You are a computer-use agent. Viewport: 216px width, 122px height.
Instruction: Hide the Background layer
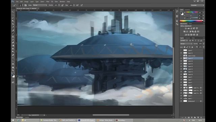coord(181,101)
